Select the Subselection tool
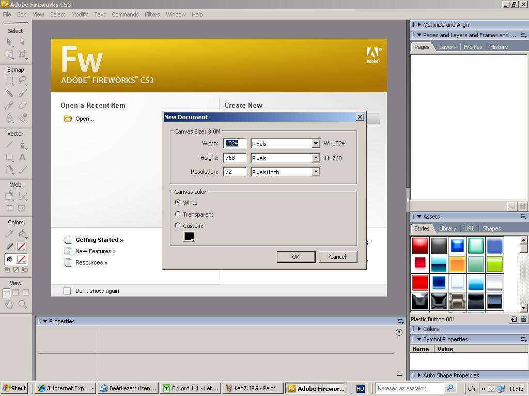The image size is (529, 396). pyautogui.click(x=22, y=42)
